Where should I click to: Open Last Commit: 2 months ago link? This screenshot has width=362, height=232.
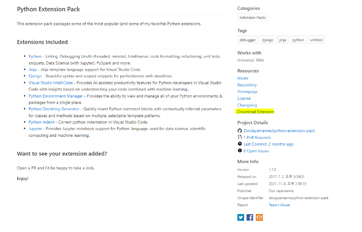[x=268, y=144]
